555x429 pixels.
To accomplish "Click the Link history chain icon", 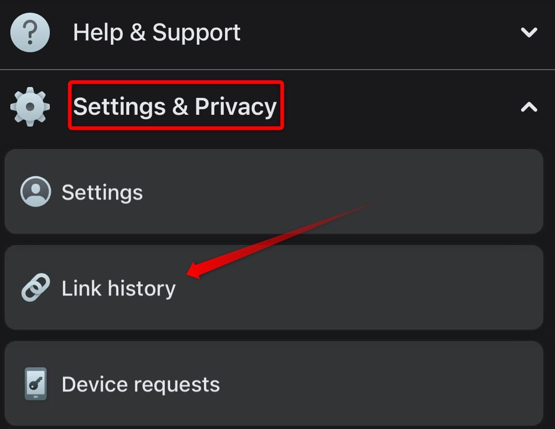I will [36, 287].
